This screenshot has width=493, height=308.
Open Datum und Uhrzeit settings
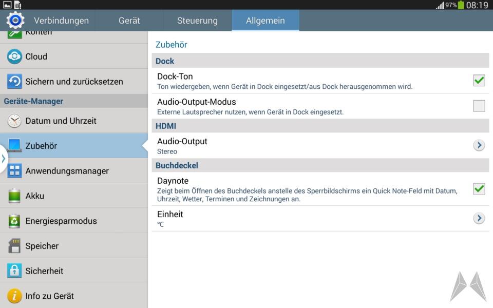coord(74,121)
